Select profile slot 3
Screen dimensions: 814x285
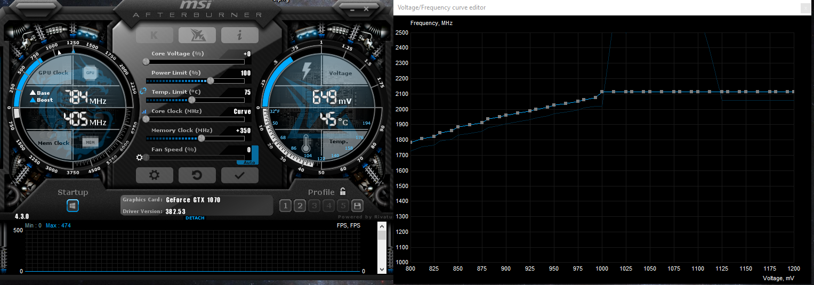(314, 206)
